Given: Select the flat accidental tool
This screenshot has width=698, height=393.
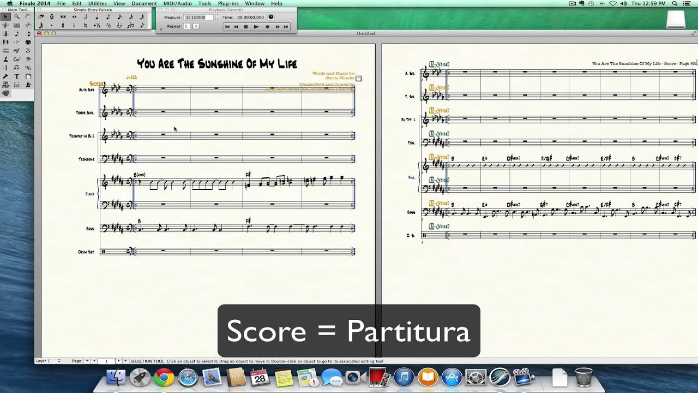Looking at the screenshot, I should tap(74, 26).
